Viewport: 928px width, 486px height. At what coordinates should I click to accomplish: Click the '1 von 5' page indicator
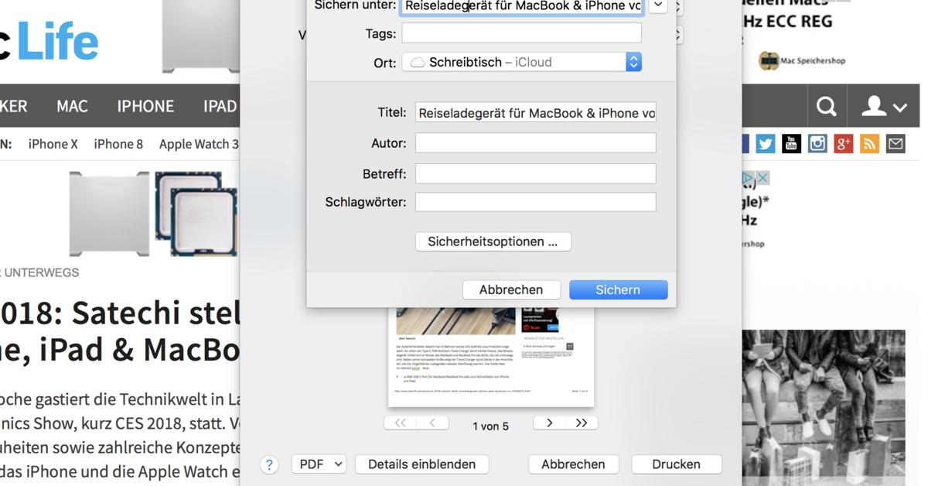[x=490, y=426]
